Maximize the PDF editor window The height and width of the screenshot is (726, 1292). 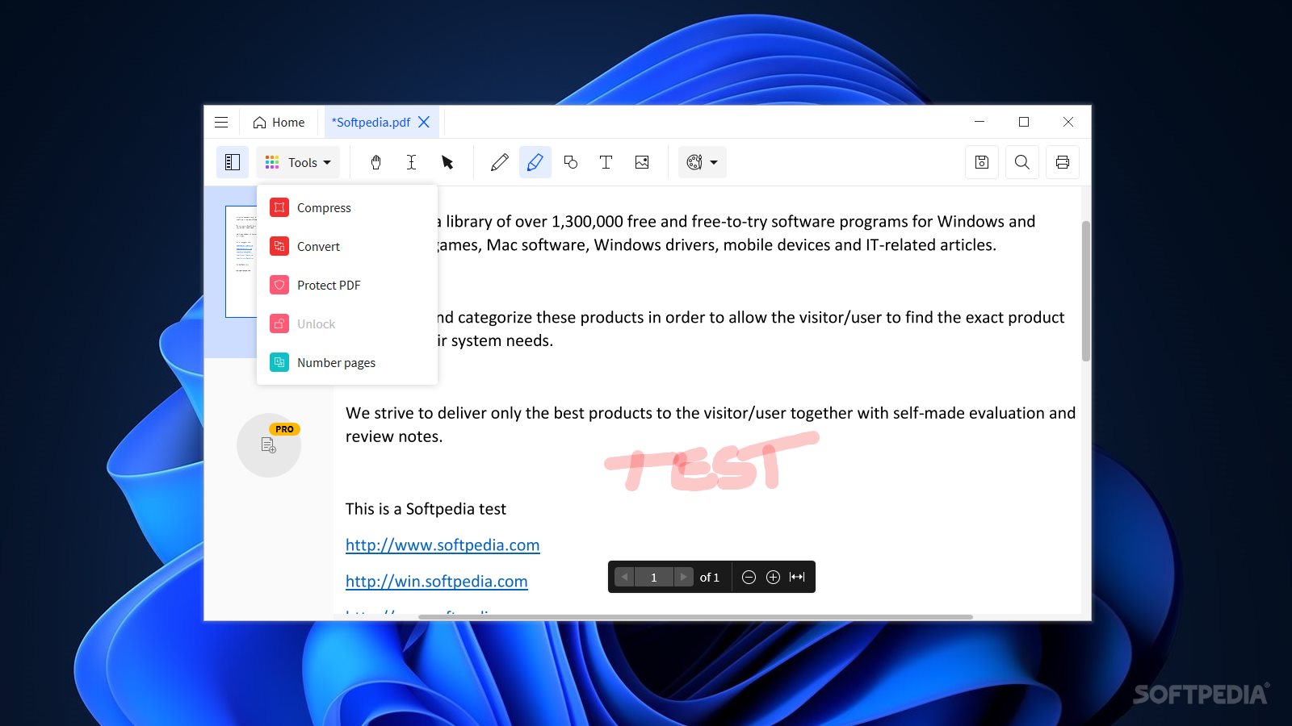(1024, 122)
